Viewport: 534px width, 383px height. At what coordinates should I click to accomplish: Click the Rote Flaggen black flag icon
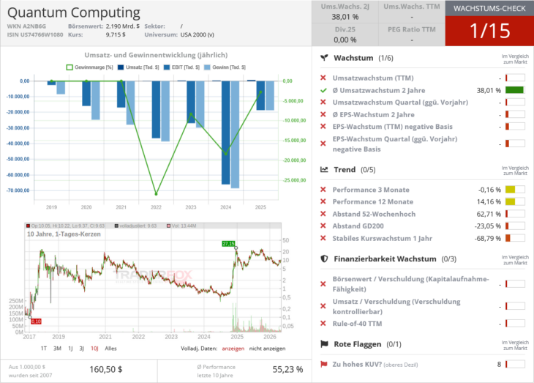(324, 344)
